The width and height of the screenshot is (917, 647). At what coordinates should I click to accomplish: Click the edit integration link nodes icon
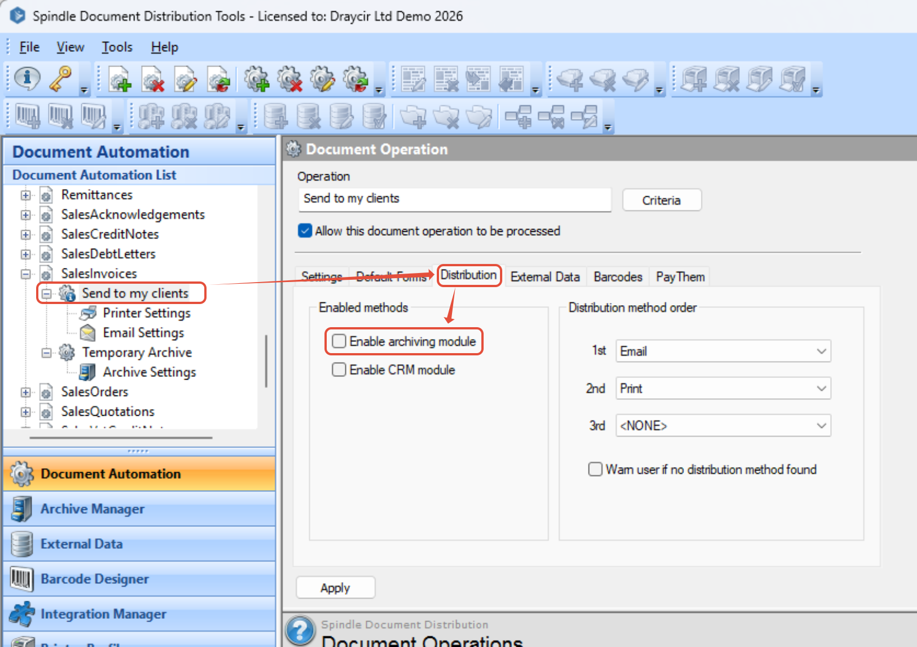tap(584, 116)
